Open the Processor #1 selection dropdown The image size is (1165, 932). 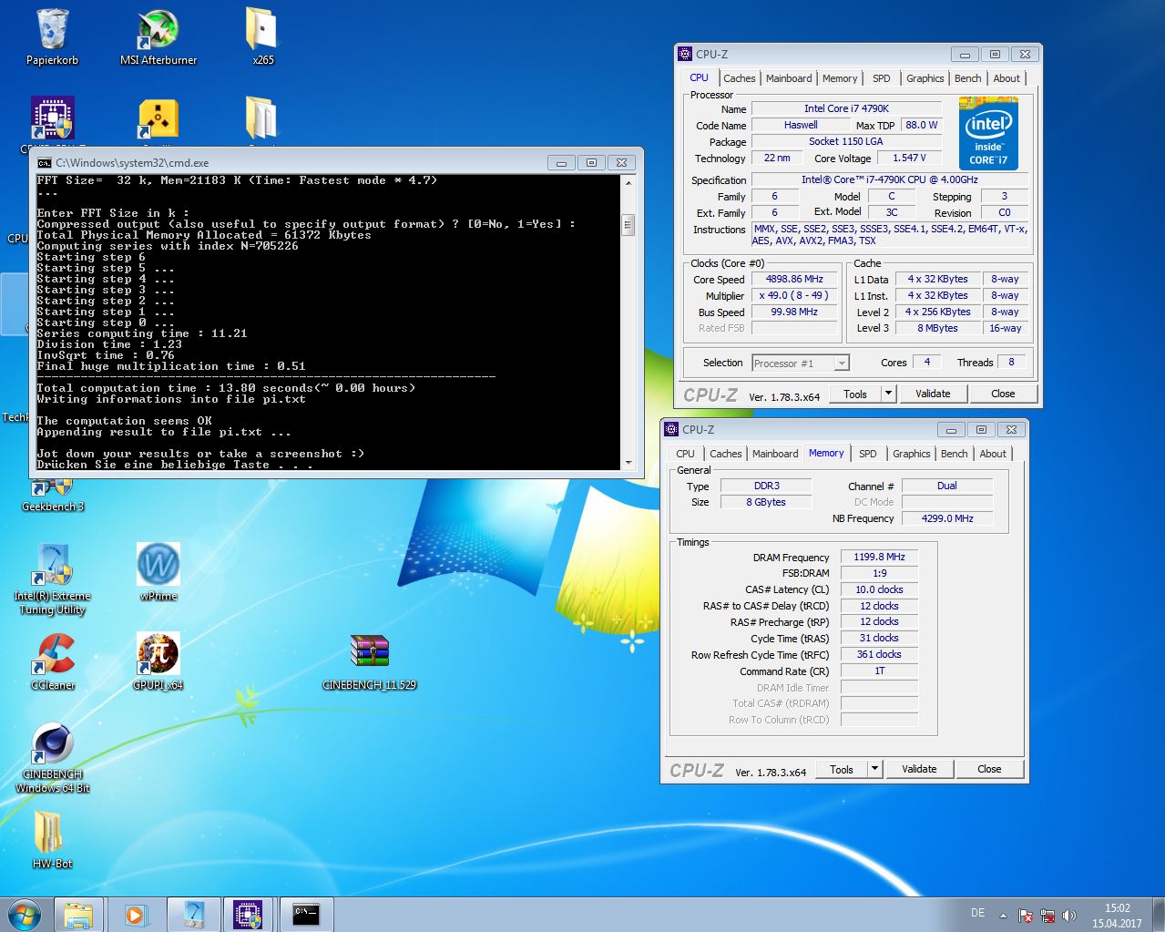(x=800, y=364)
